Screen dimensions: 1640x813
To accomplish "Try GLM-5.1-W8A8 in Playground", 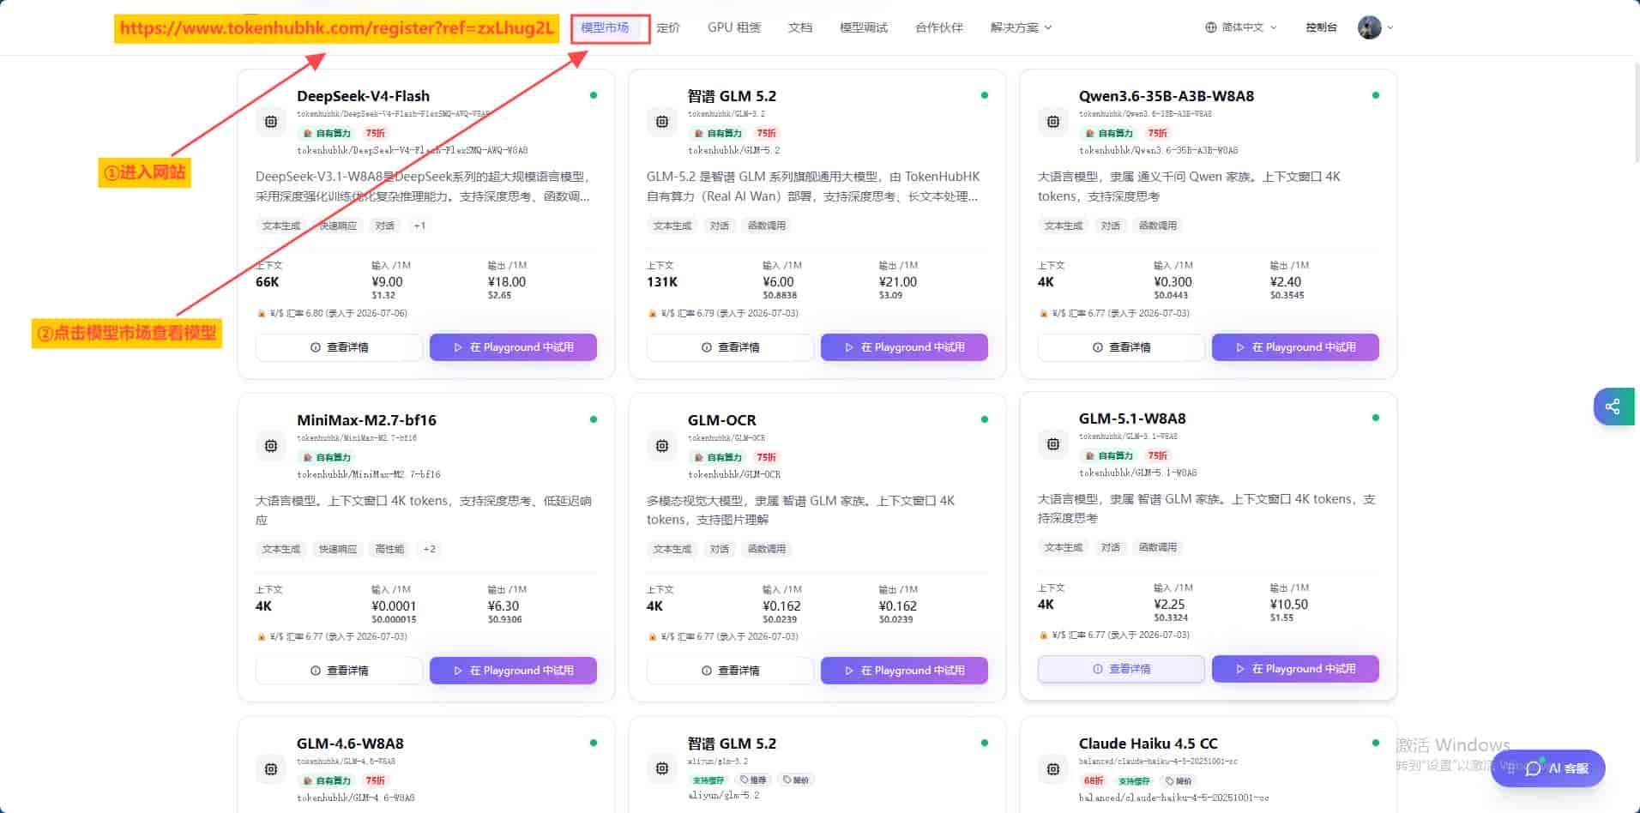I will click(1295, 669).
